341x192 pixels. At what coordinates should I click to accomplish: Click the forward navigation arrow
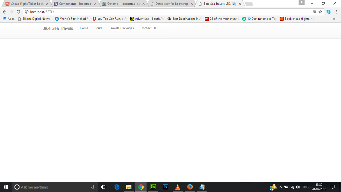11,12
